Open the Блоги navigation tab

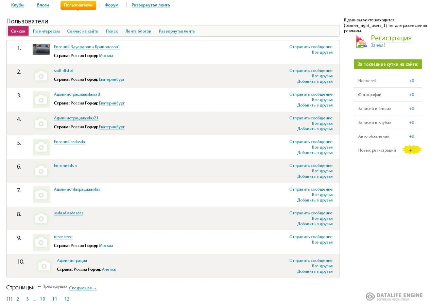pyautogui.click(x=43, y=5)
